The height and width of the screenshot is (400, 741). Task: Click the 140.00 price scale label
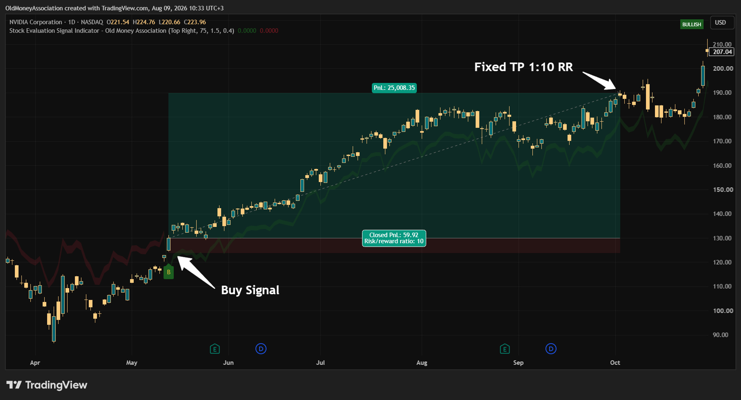pyautogui.click(x=722, y=214)
